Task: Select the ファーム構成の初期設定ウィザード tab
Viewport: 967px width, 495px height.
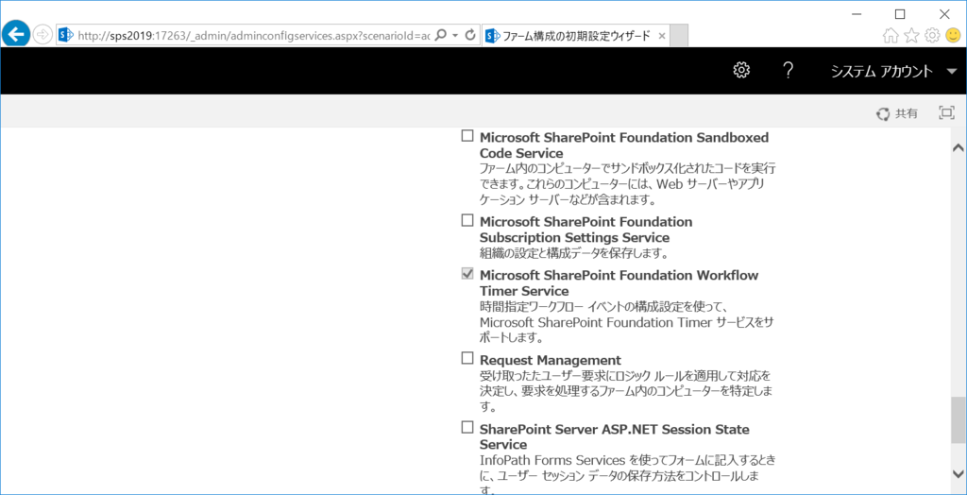Action: [576, 36]
